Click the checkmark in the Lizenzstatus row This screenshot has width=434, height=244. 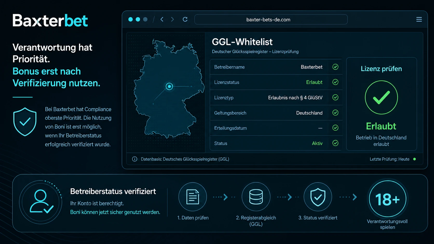pyautogui.click(x=335, y=82)
